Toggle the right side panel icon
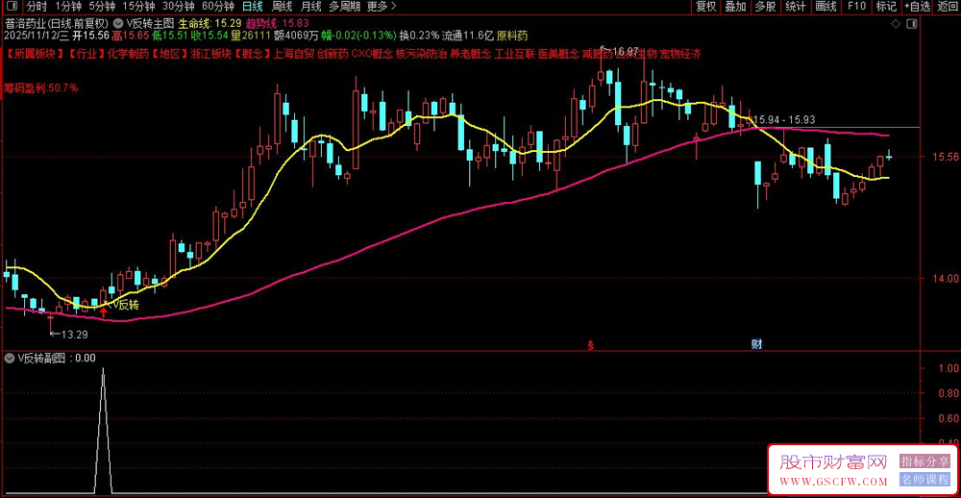 coord(911,23)
